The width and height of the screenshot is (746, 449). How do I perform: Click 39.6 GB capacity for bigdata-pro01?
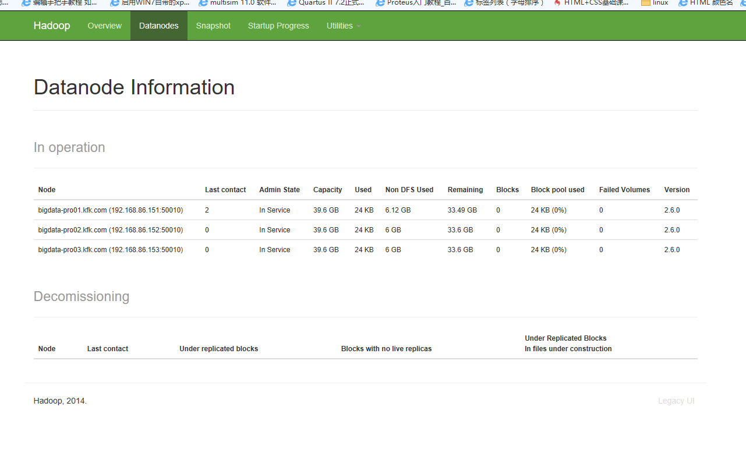click(326, 210)
